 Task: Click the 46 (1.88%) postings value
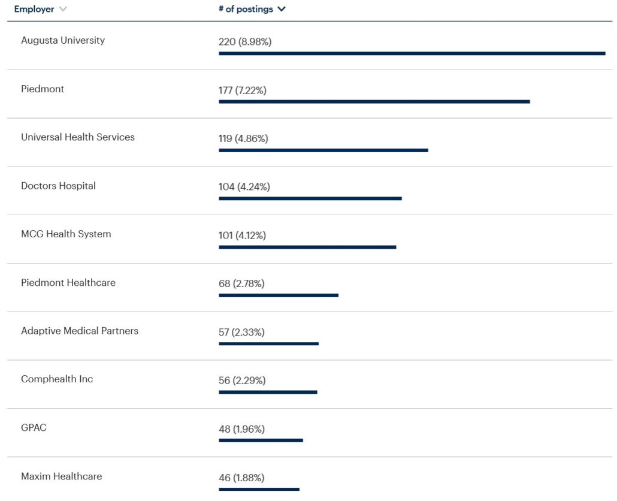[x=241, y=478]
